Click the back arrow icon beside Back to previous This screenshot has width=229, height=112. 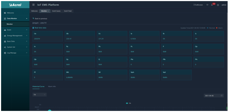pyautogui.click(x=33, y=19)
